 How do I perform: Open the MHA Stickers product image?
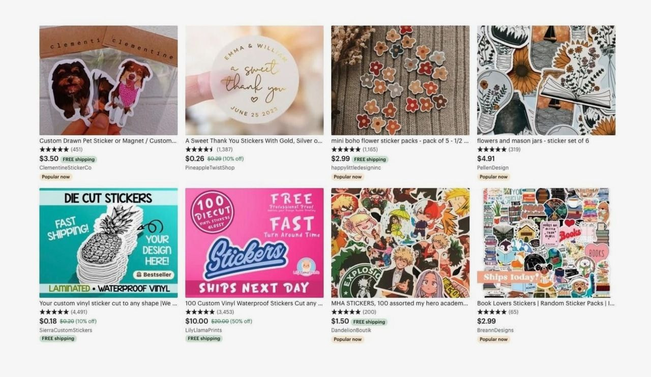pyautogui.click(x=400, y=243)
